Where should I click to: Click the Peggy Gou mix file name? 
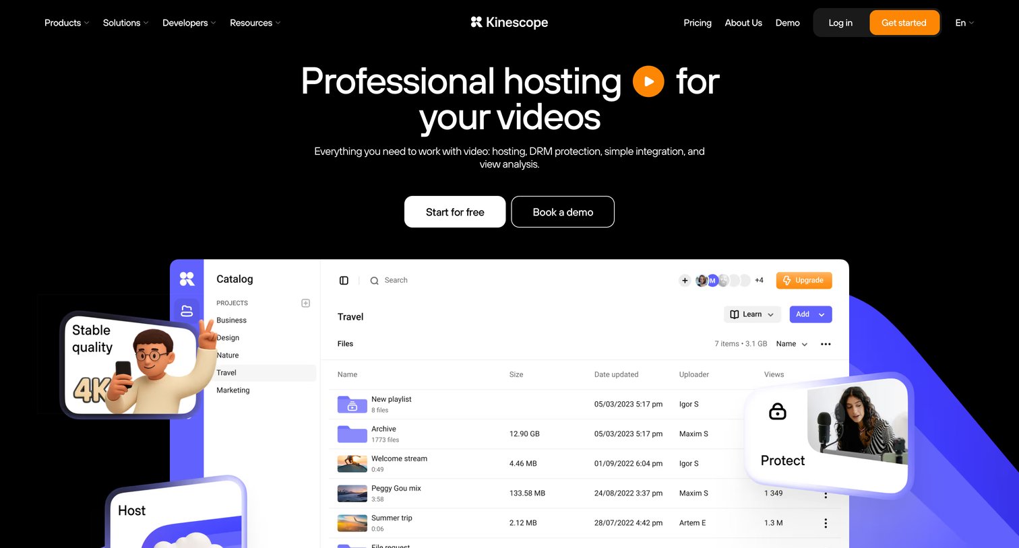(396, 488)
